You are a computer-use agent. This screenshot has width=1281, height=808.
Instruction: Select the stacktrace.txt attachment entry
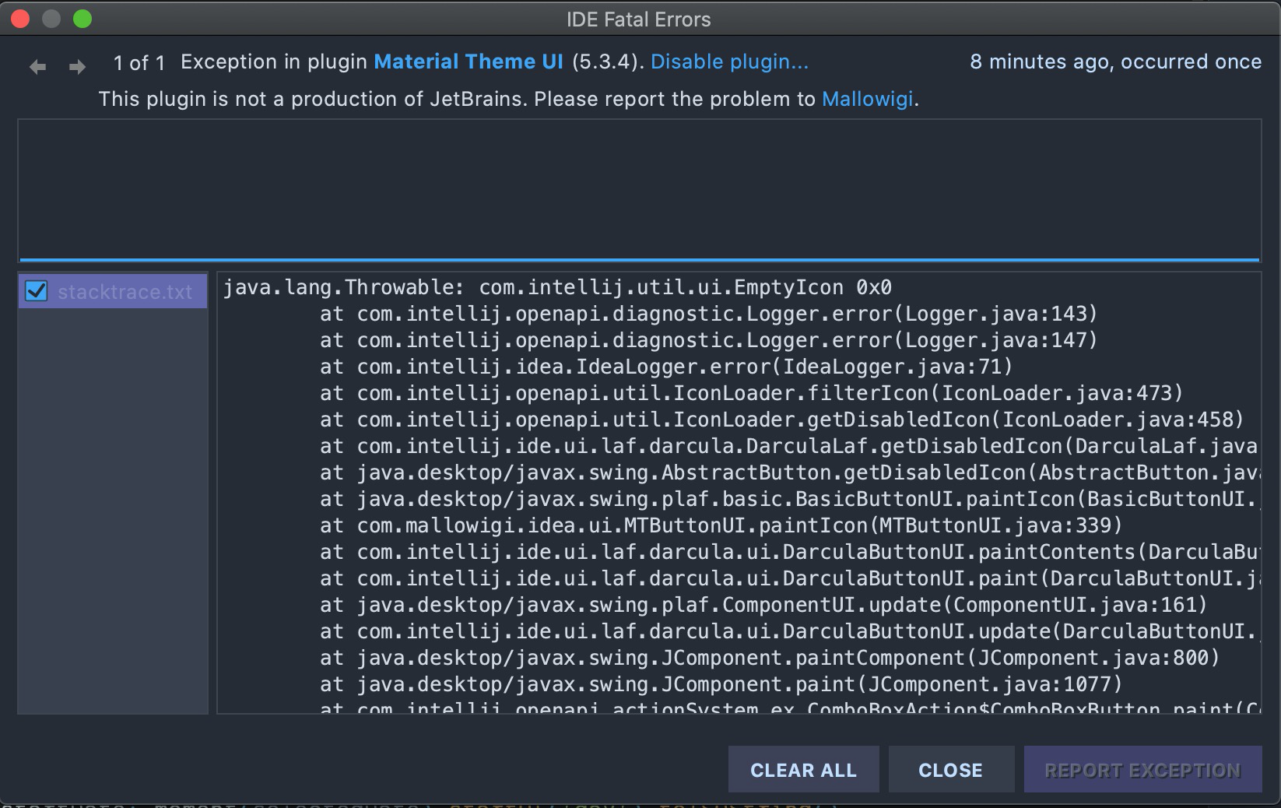pyautogui.click(x=125, y=292)
